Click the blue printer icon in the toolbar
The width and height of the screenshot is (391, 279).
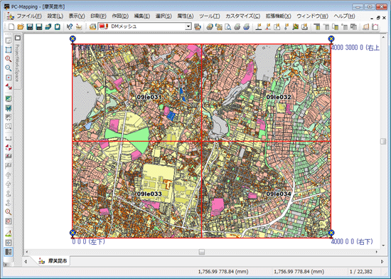coord(247,26)
